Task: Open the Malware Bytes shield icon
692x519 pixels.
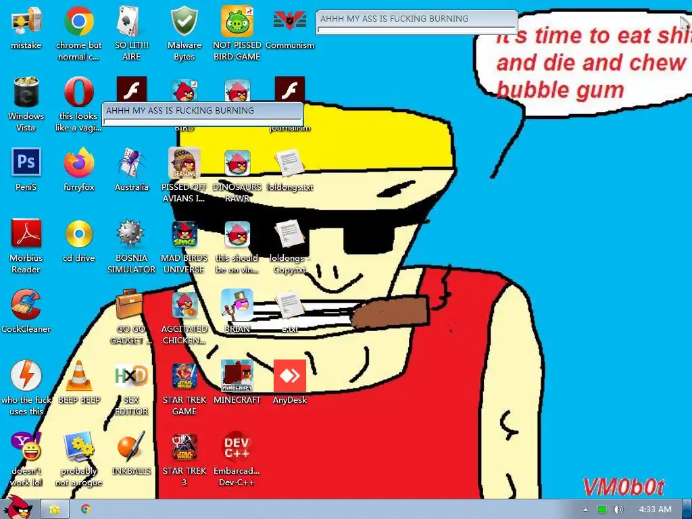Action: pyautogui.click(x=184, y=21)
